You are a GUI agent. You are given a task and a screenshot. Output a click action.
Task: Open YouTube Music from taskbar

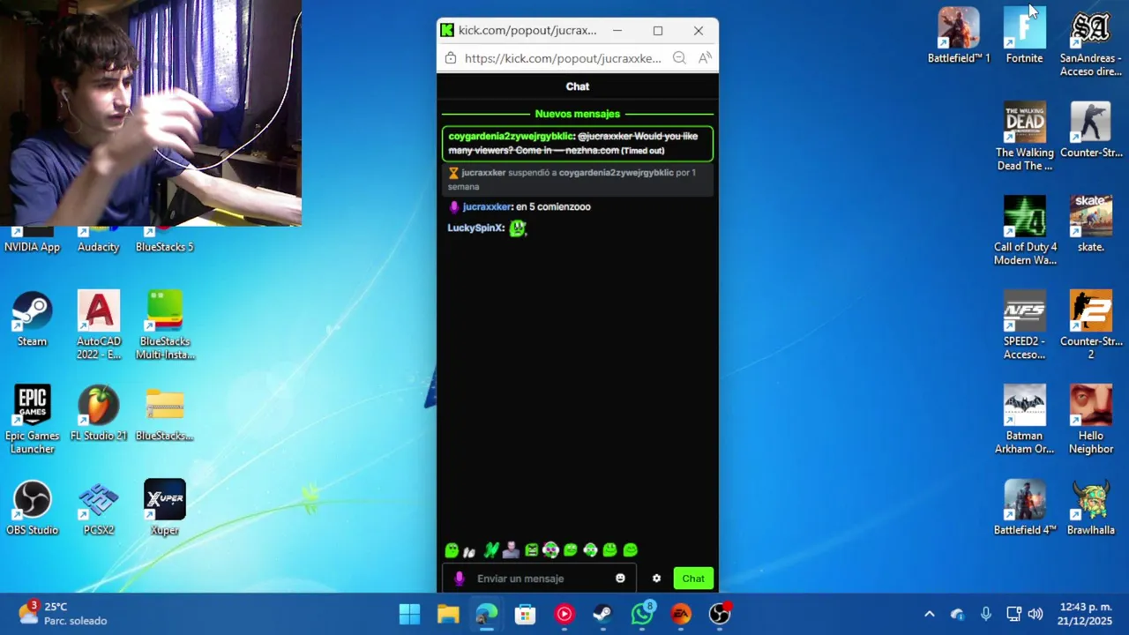coord(564,614)
